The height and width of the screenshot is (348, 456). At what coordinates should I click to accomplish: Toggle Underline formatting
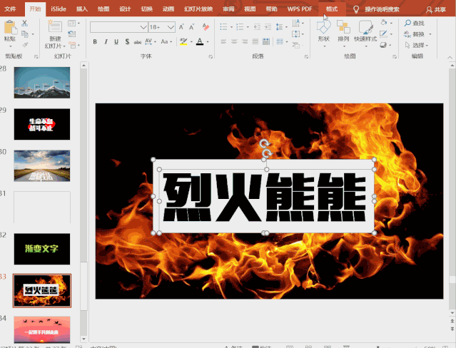(116, 41)
